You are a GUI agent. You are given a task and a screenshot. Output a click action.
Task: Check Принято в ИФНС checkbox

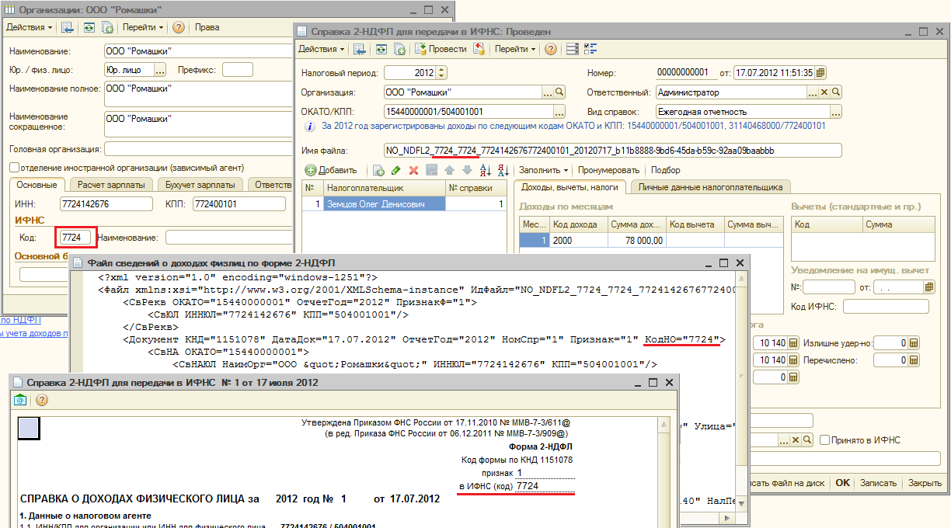[x=825, y=440]
